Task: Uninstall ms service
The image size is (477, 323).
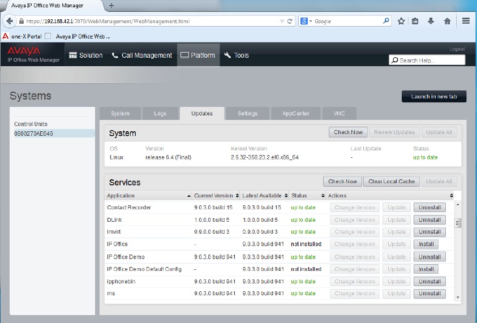Action: (429, 294)
